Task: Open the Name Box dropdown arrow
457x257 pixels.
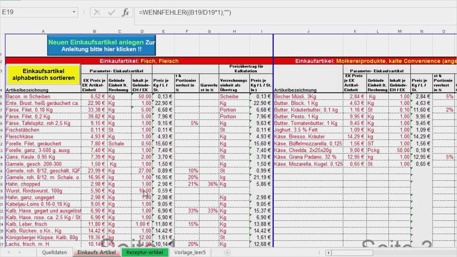Action: click(74, 12)
